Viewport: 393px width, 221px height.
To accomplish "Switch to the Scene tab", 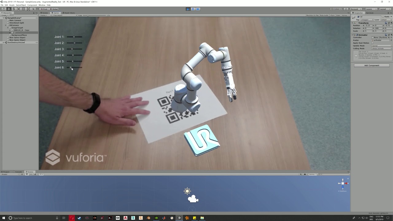I will click(45, 13).
